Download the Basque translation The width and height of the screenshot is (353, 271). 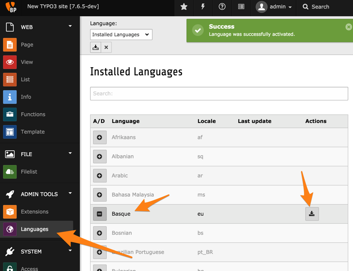click(x=312, y=214)
